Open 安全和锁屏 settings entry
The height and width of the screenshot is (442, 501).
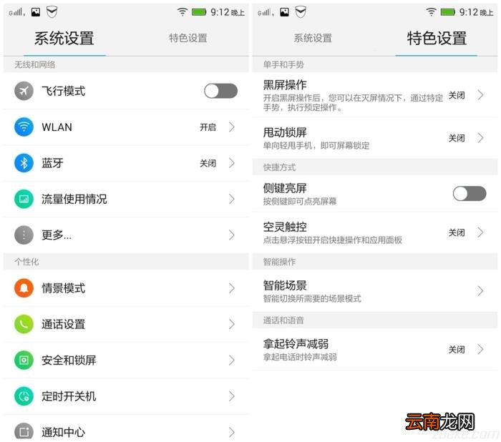pyautogui.click(x=126, y=360)
